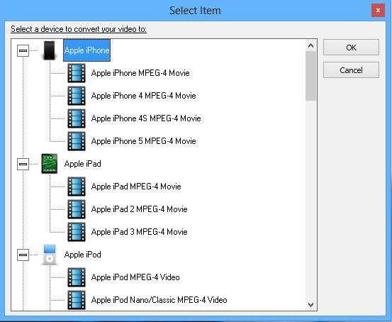The height and width of the screenshot is (322, 392).
Task: Click film icon beside Apple iPhone 5 MPEG-4 Movie
Action: coord(77,141)
